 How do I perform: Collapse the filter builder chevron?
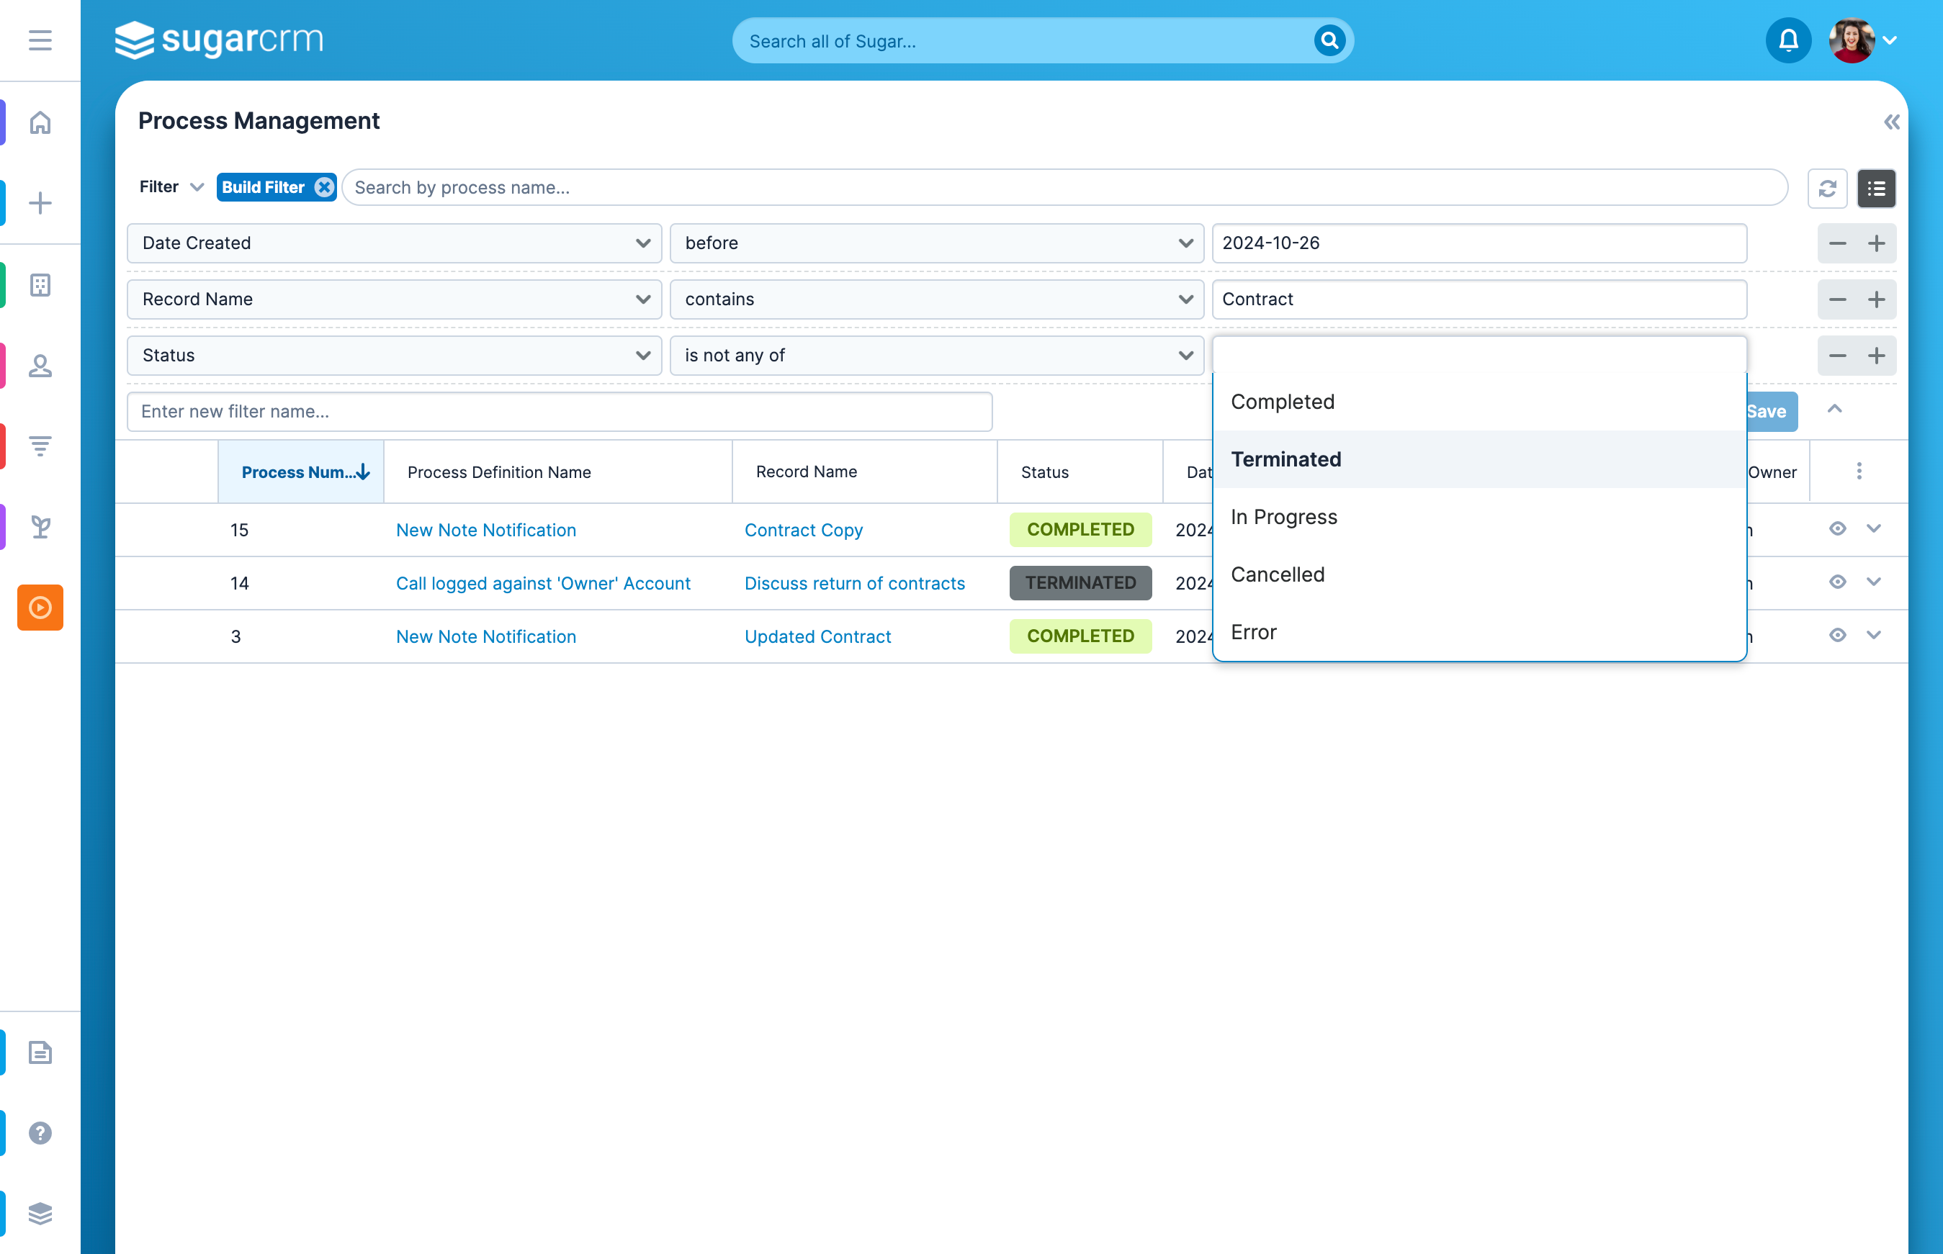pyautogui.click(x=1835, y=410)
